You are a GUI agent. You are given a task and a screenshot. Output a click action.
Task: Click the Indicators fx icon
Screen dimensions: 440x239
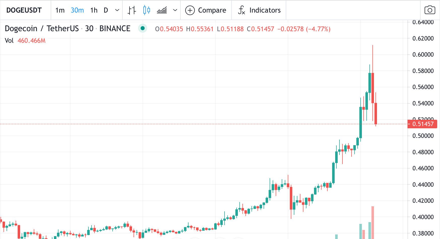tap(241, 10)
